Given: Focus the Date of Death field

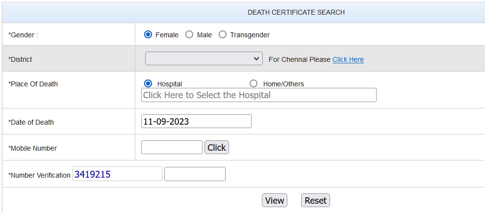Looking at the screenshot, I should pos(196,121).
